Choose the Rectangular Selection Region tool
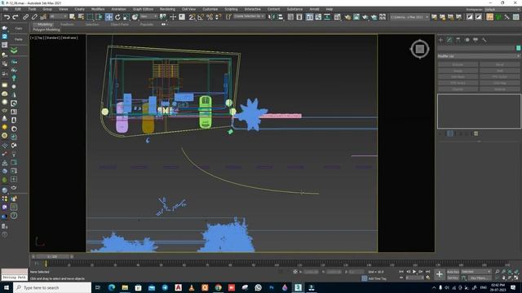Screen dimensions: 522x293 click(x=91, y=17)
